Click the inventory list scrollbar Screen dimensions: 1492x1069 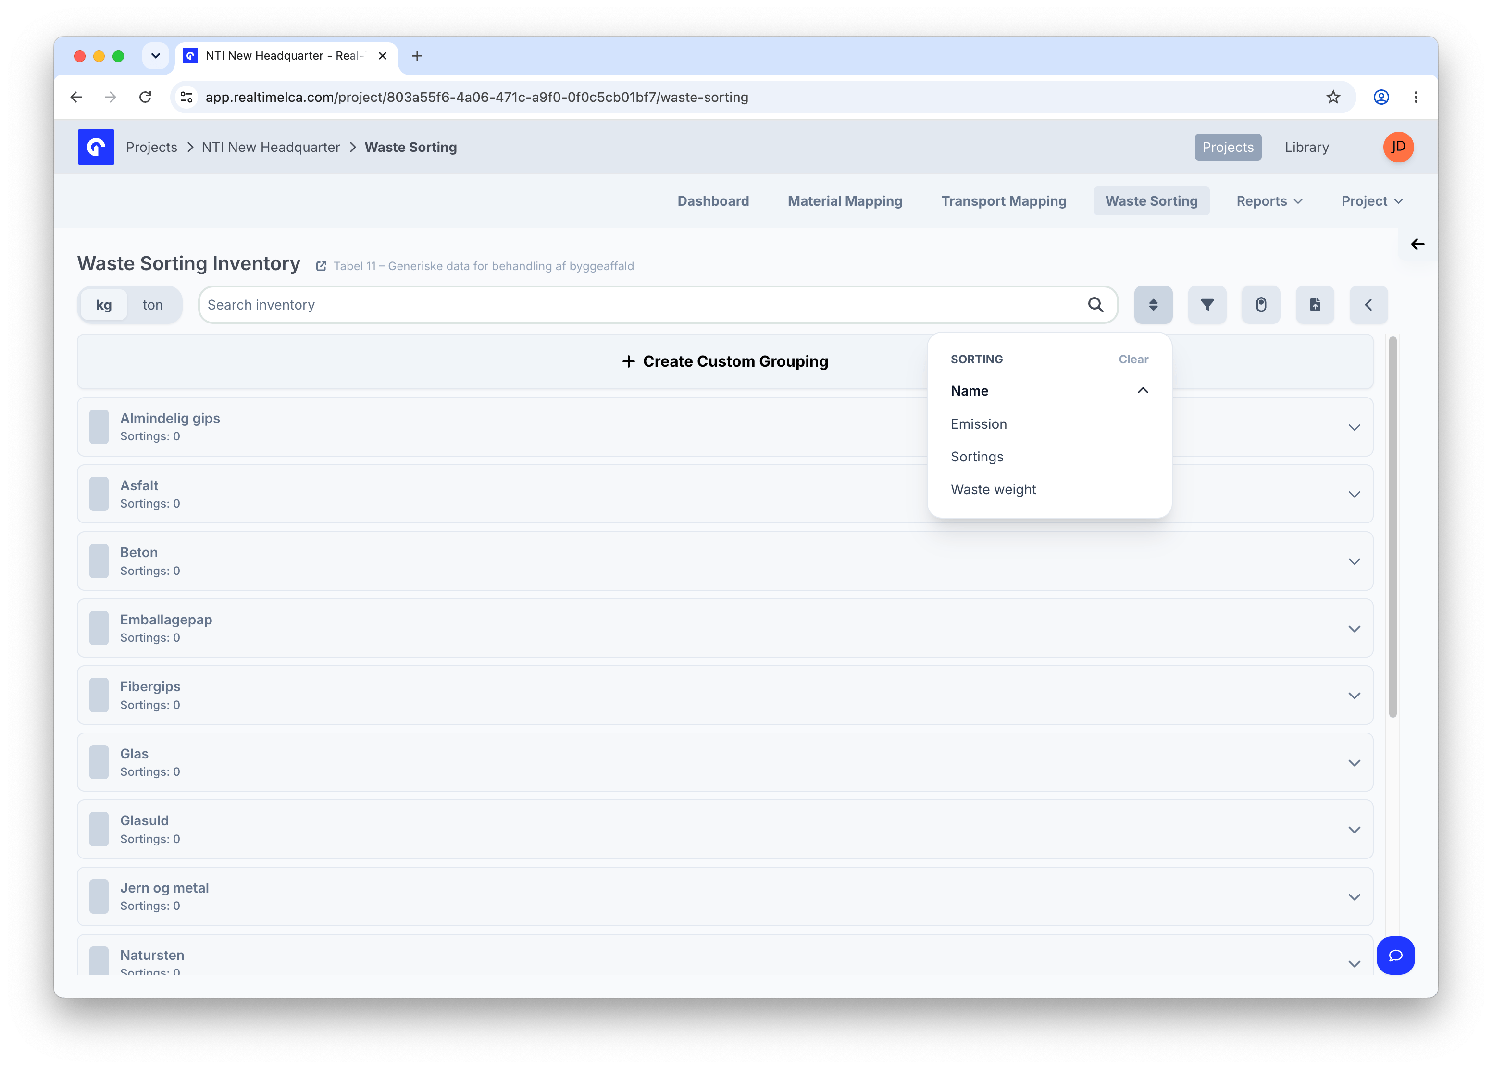tap(1392, 527)
